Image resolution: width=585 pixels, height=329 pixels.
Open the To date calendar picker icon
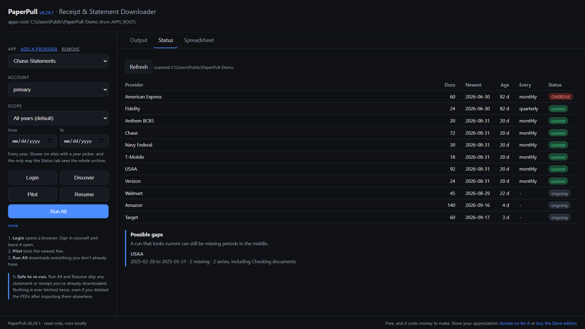point(101,141)
